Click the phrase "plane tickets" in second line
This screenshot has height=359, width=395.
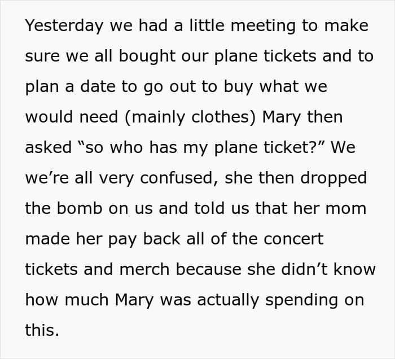click(265, 56)
